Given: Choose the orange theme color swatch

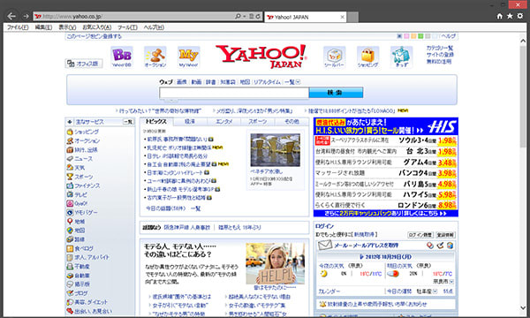Looking at the screenshot, I should (x=413, y=36).
